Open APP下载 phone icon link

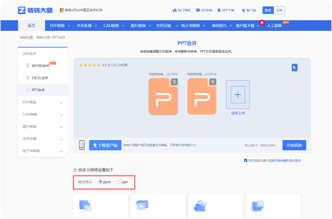[x=226, y=10]
